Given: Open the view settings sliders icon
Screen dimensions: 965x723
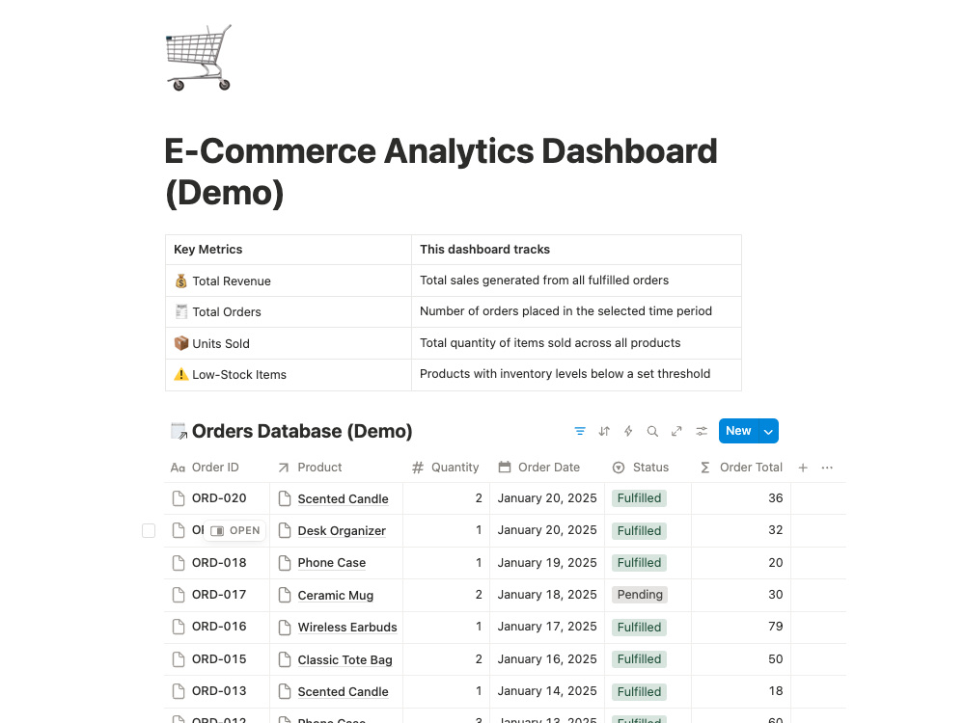Looking at the screenshot, I should pos(702,431).
